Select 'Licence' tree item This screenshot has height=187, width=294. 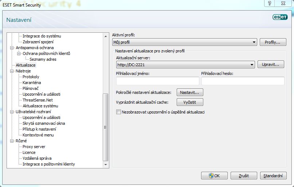point(29,152)
